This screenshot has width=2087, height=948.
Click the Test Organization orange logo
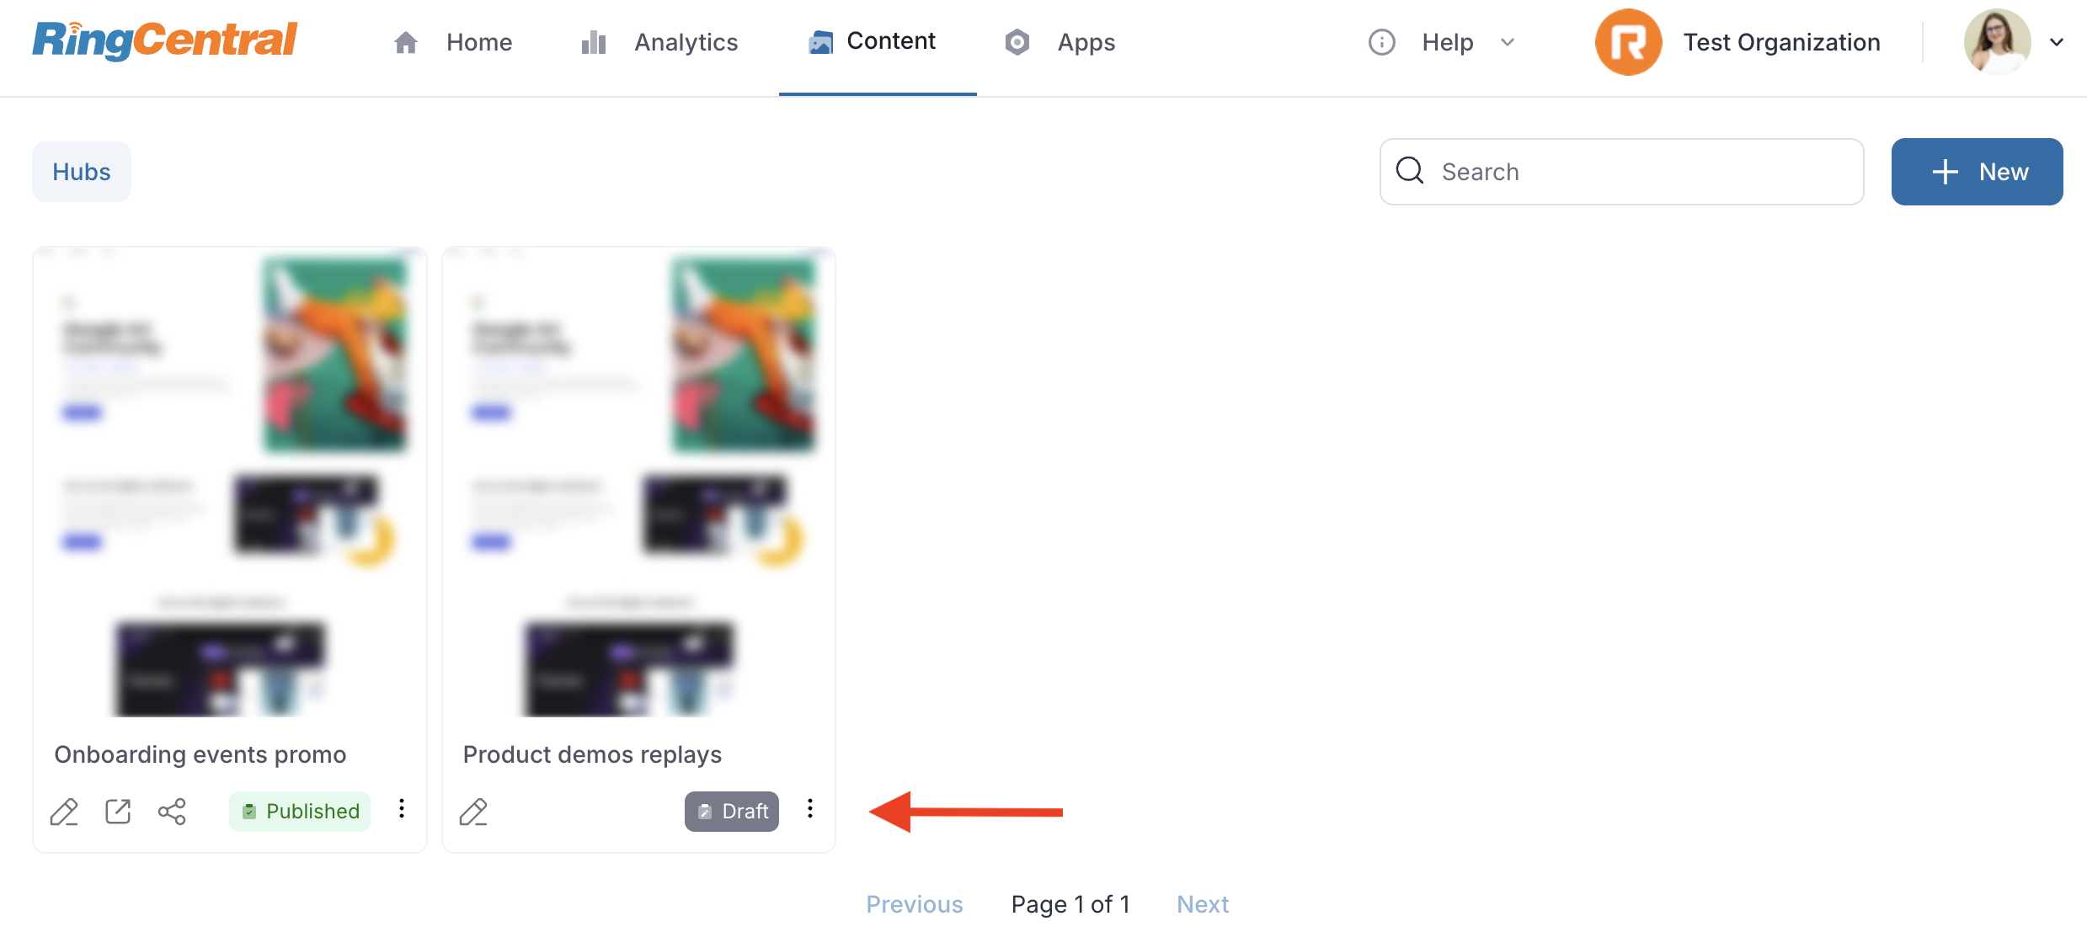pyautogui.click(x=1628, y=42)
